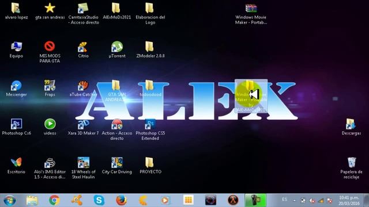369x207 pixels.
Task: Open the GTA SAN ANDREAS folder
Action: pos(116,91)
